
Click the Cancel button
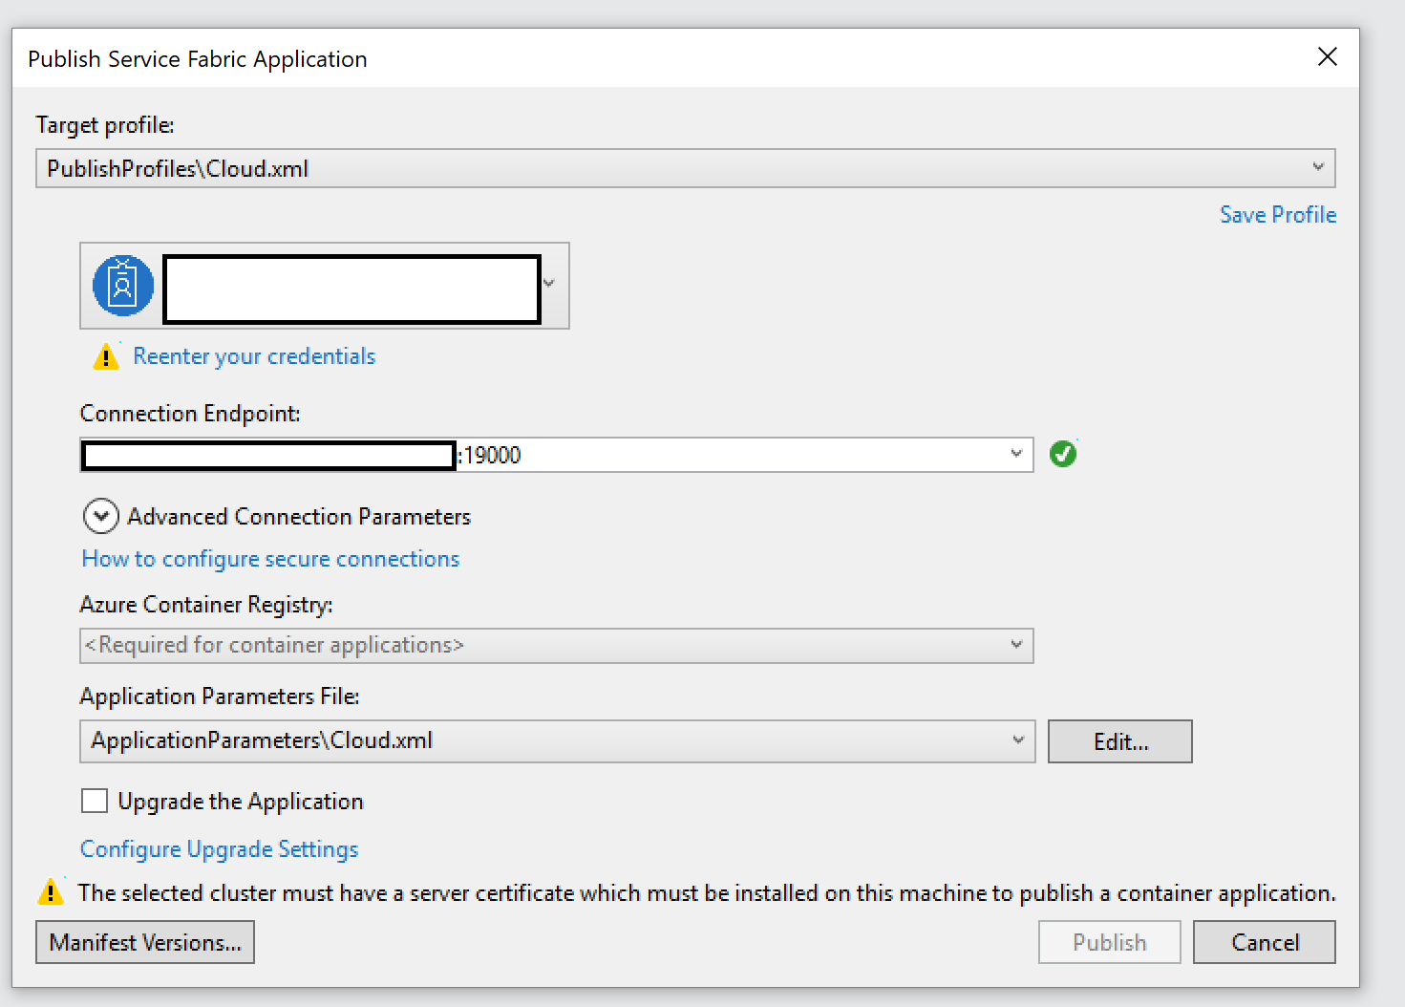[x=1264, y=941]
